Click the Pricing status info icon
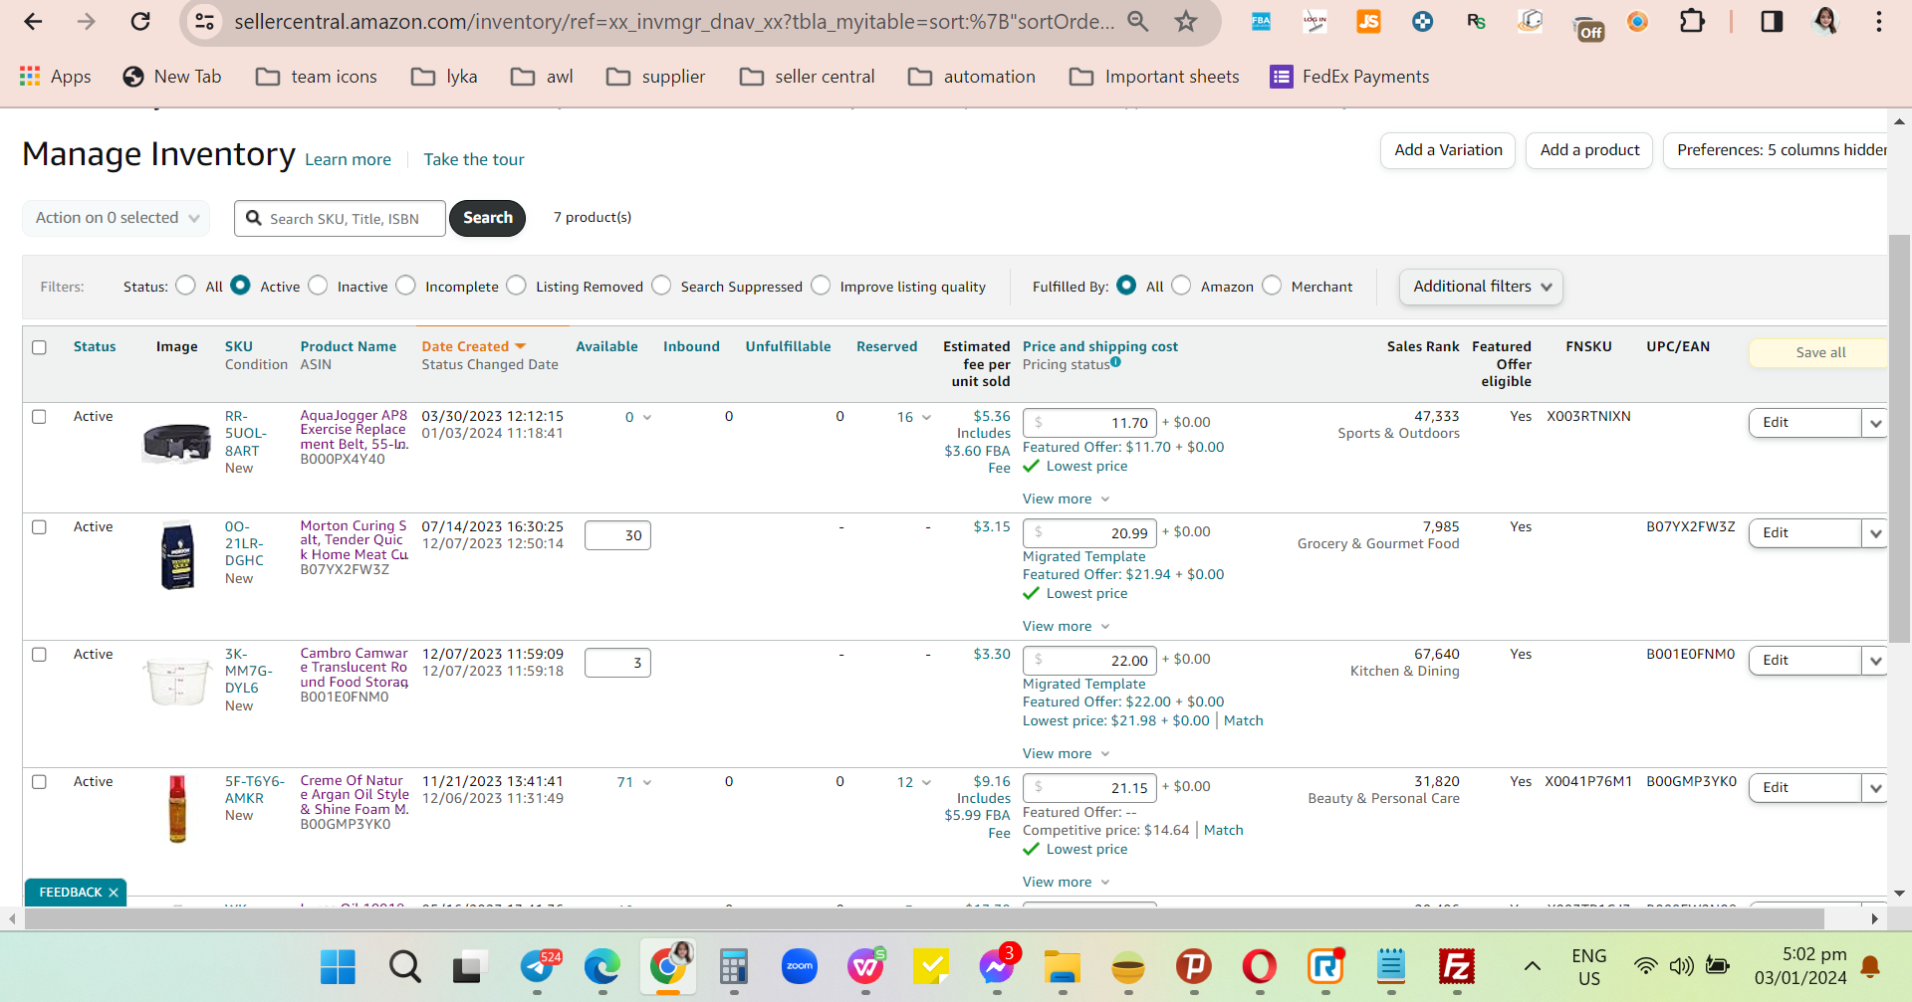1912x1002 pixels. 1116,362
